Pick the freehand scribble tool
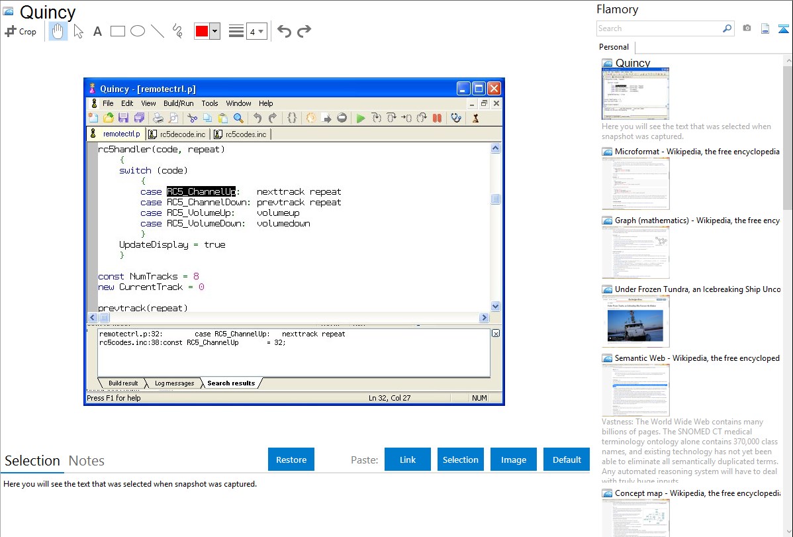Image resolution: width=793 pixels, height=537 pixels. [x=177, y=31]
